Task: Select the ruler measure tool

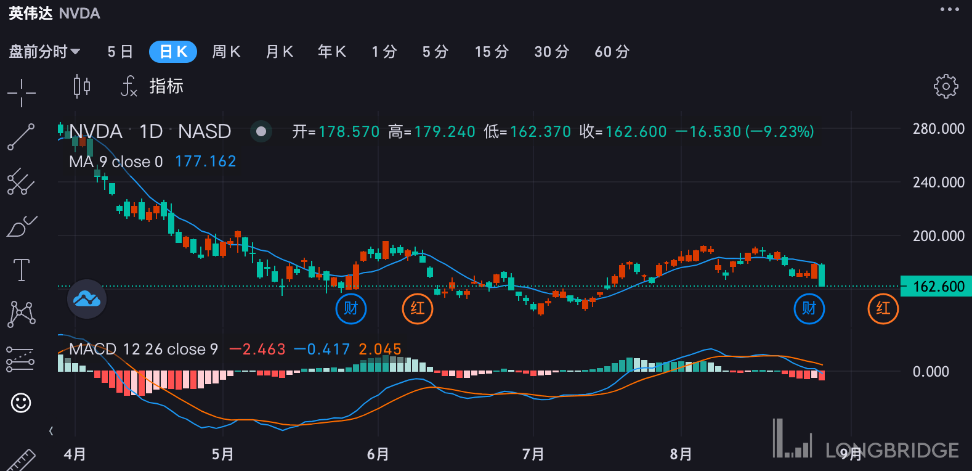Action: coord(20,460)
